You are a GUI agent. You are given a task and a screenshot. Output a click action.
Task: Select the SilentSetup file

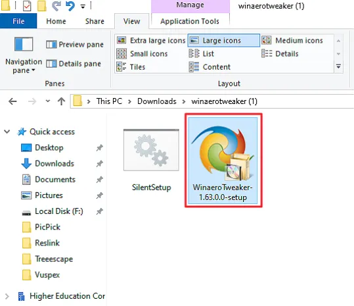(x=151, y=161)
